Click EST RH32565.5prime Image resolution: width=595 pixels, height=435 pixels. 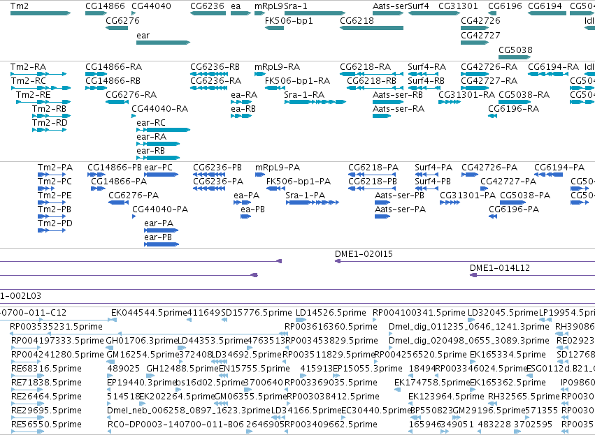tap(492, 404)
